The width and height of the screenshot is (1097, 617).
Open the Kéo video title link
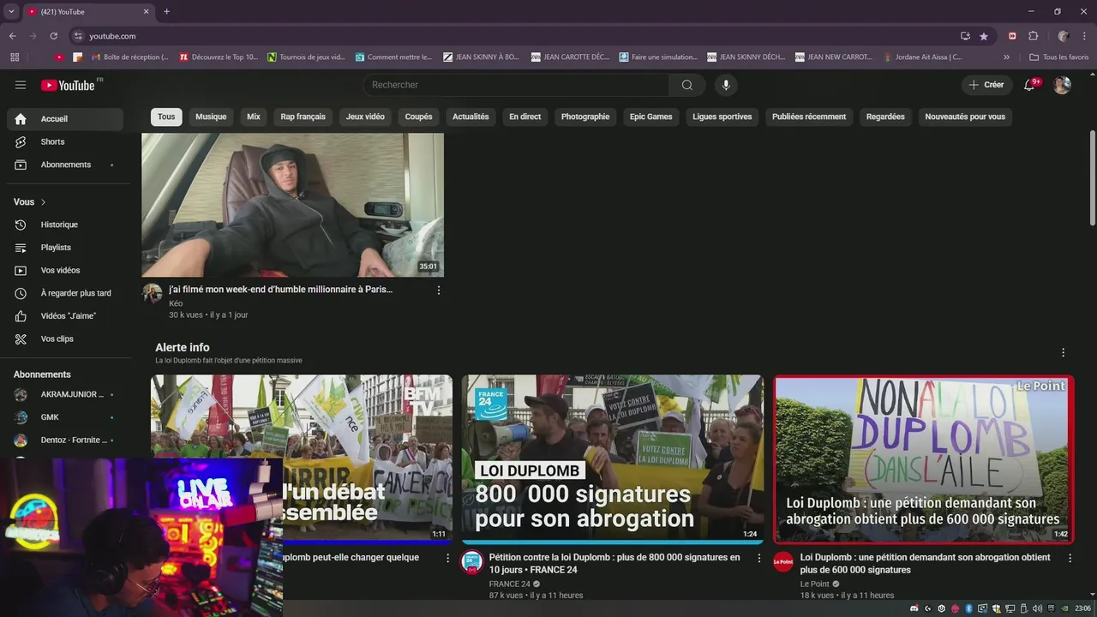click(x=281, y=290)
